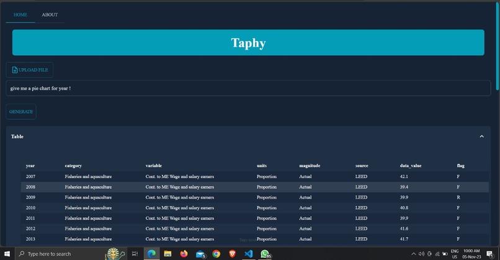Select the 2011 year cell
Viewport: 500px width, 260px height.
coord(30,218)
